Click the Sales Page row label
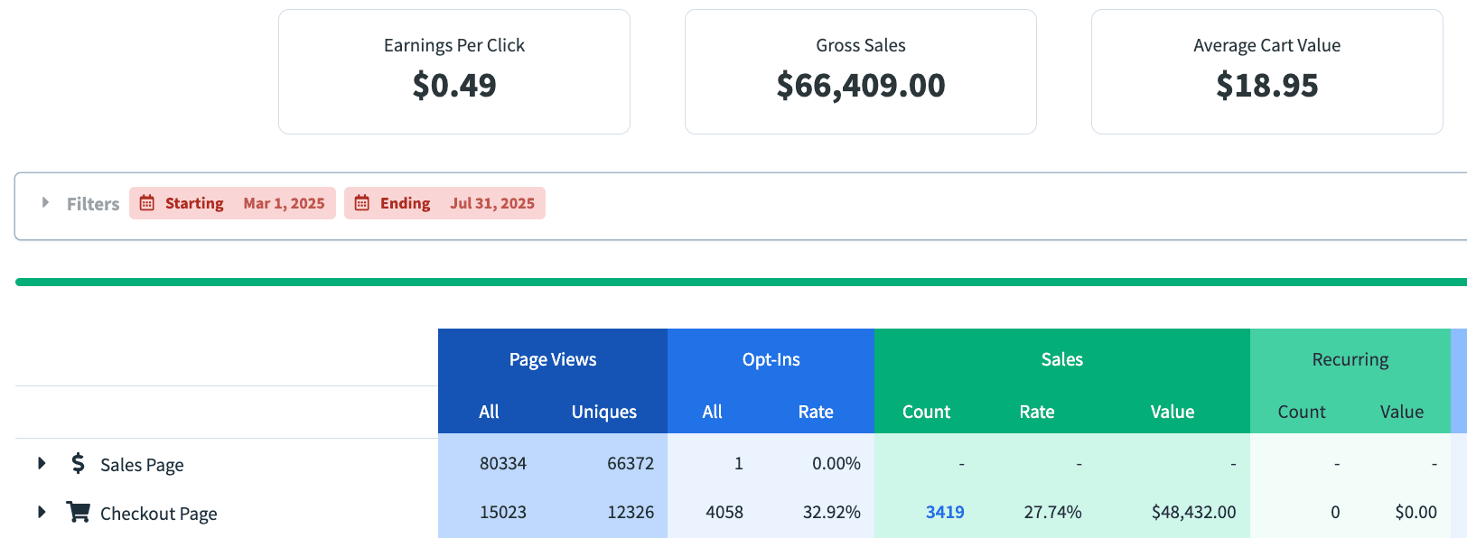 142,465
